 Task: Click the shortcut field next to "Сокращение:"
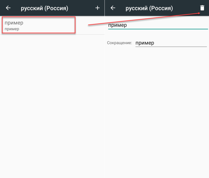(x=171, y=43)
